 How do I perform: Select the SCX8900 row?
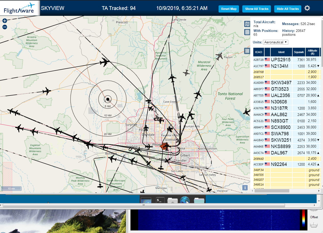(x=287, y=127)
